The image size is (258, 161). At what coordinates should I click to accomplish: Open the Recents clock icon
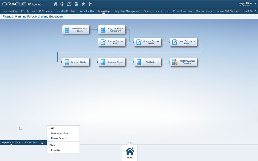pyautogui.click(x=62, y=4)
